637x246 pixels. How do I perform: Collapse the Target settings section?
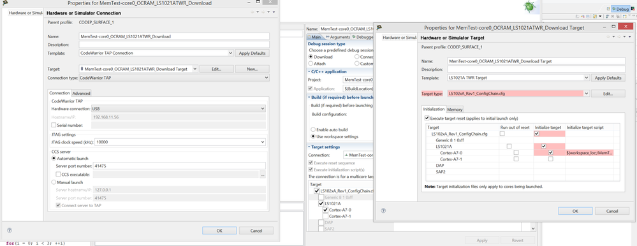(x=309, y=147)
